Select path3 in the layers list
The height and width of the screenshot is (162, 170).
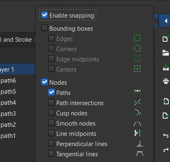(8, 114)
